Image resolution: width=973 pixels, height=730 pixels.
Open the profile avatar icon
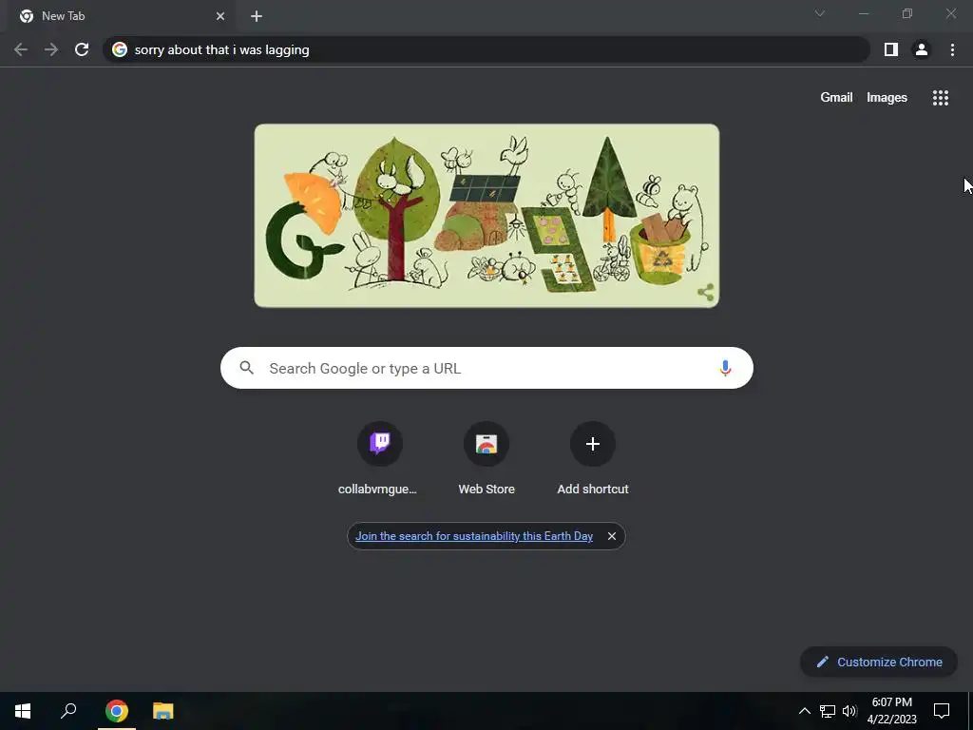(x=922, y=49)
